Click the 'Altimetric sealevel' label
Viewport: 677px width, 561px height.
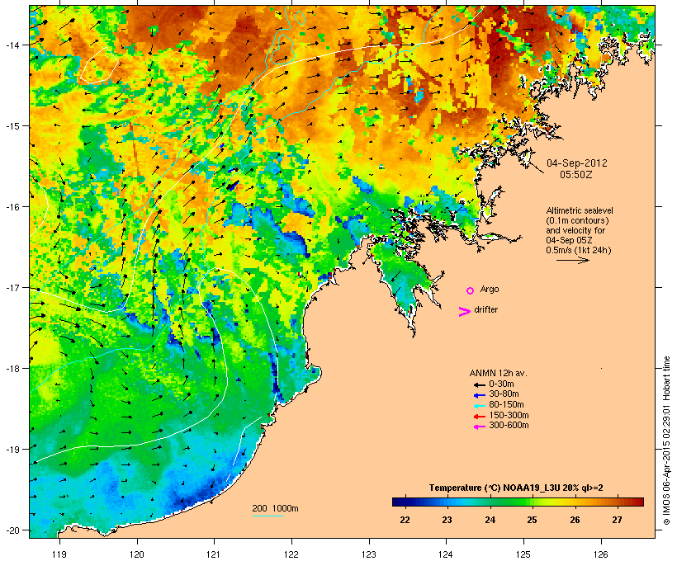coord(580,210)
